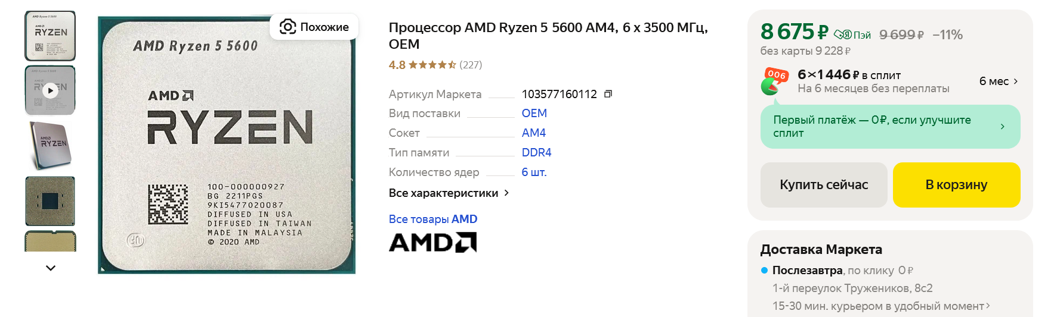Click the DDR4 memory type link
Viewport: 1057px width, 317px height.
536,152
